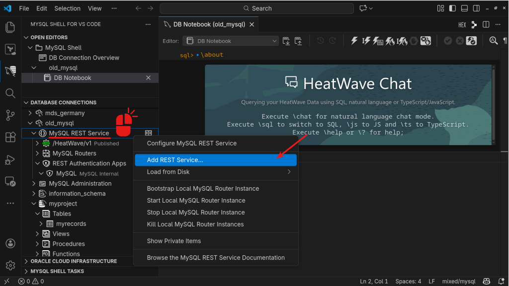Click the Copilot status icon in status bar
This screenshot has height=286, width=509.
(x=486, y=281)
